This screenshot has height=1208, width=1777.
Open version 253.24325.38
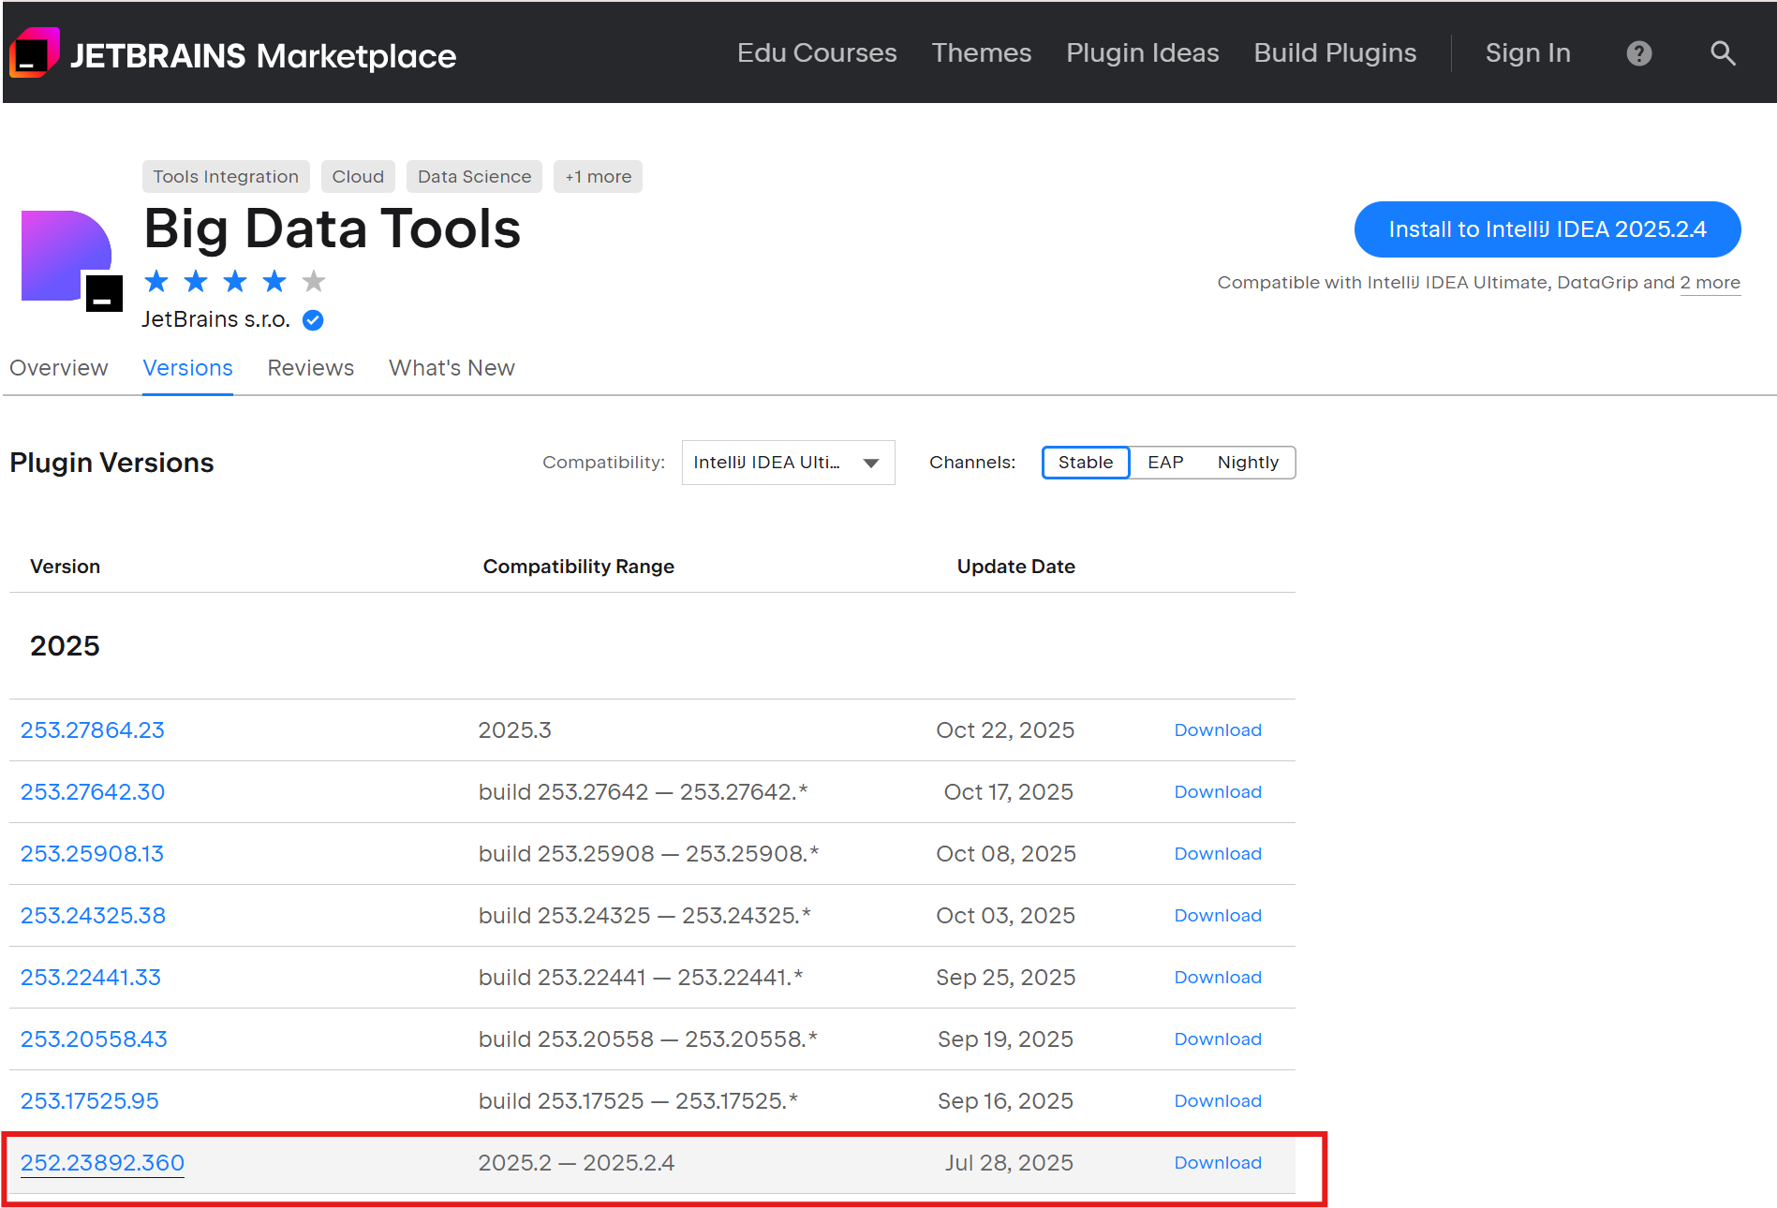point(93,916)
